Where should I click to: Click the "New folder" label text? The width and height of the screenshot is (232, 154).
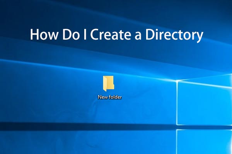(x=110, y=97)
